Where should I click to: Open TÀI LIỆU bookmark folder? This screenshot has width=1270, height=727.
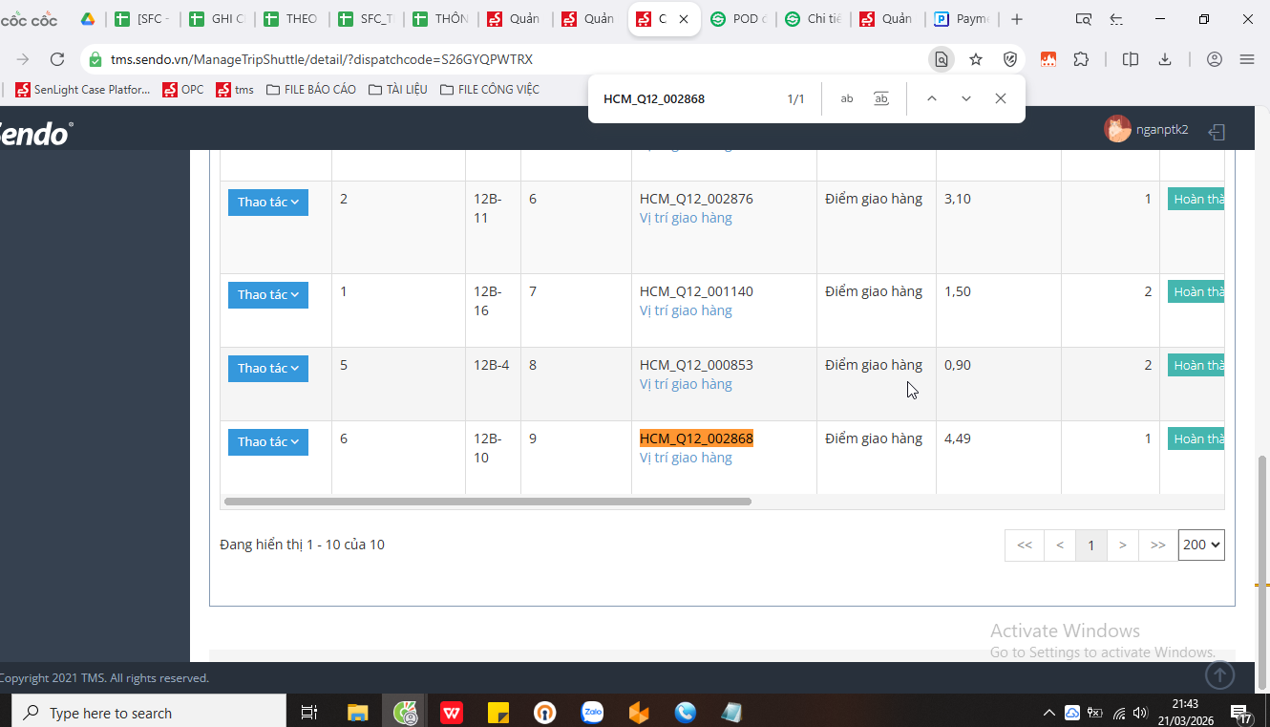pos(398,90)
